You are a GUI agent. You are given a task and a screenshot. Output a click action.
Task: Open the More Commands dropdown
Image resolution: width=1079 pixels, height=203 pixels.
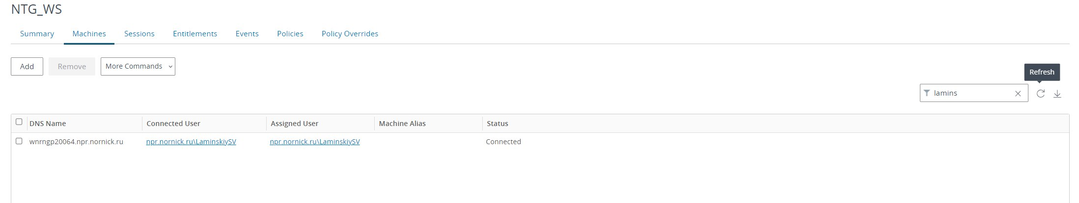click(x=138, y=67)
